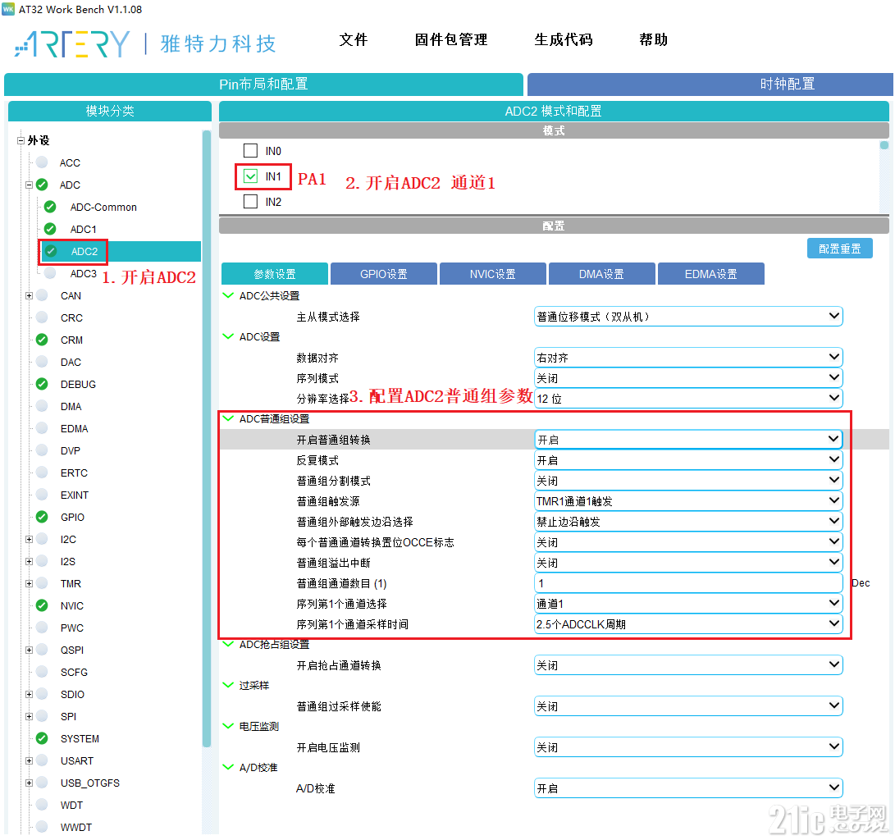Click the grey status circle beside EXINT
Image resolution: width=895 pixels, height=840 pixels.
42,495
